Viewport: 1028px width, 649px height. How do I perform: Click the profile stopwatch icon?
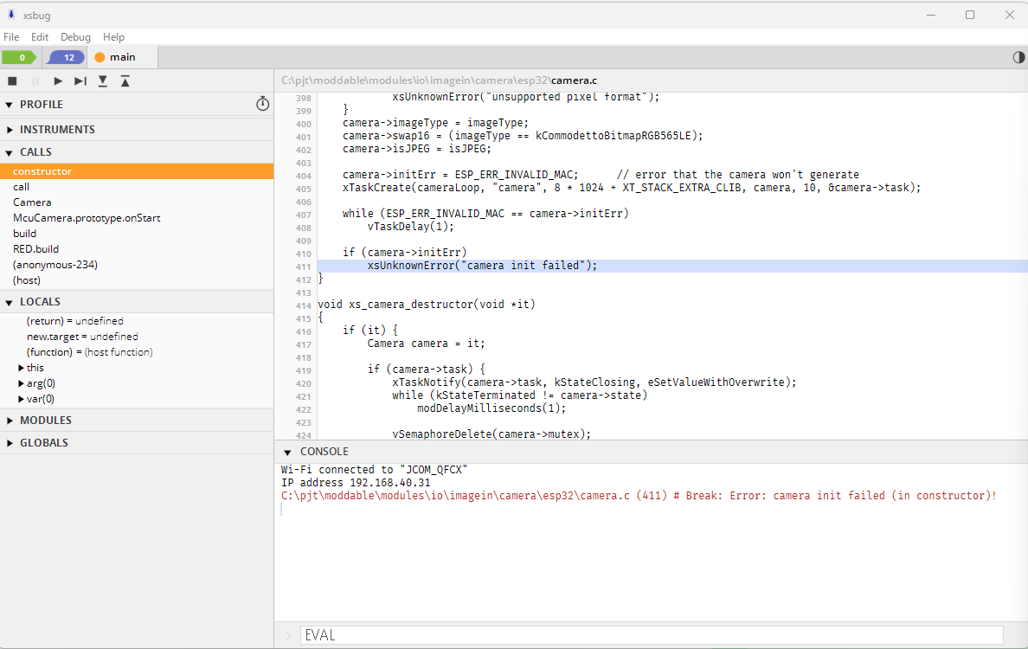pyautogui.click(x=263, y=104)
